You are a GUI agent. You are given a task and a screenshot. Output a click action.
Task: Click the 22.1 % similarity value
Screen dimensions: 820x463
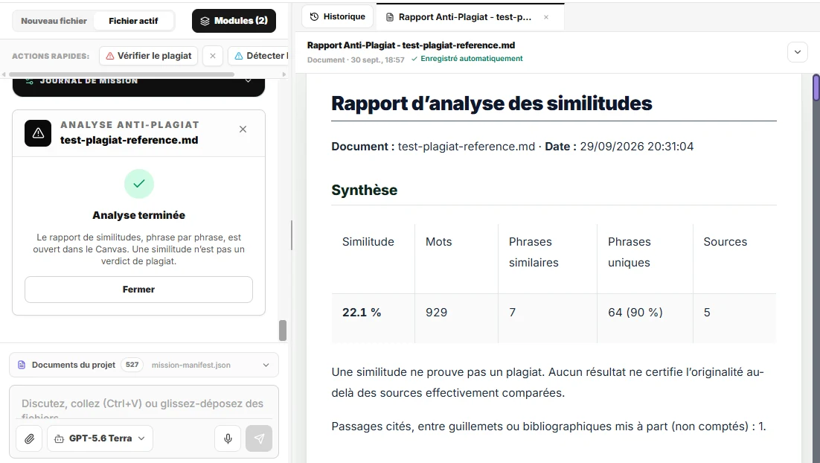[x=362, y=313]
